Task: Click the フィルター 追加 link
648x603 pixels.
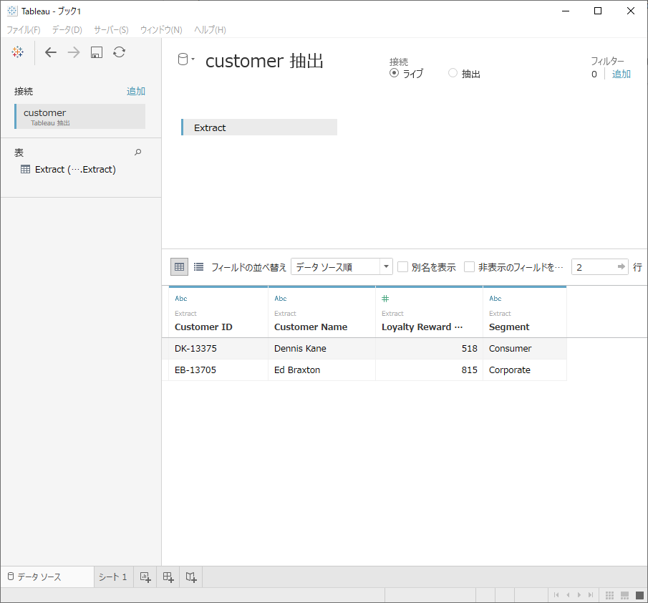Action: point(621,74)
